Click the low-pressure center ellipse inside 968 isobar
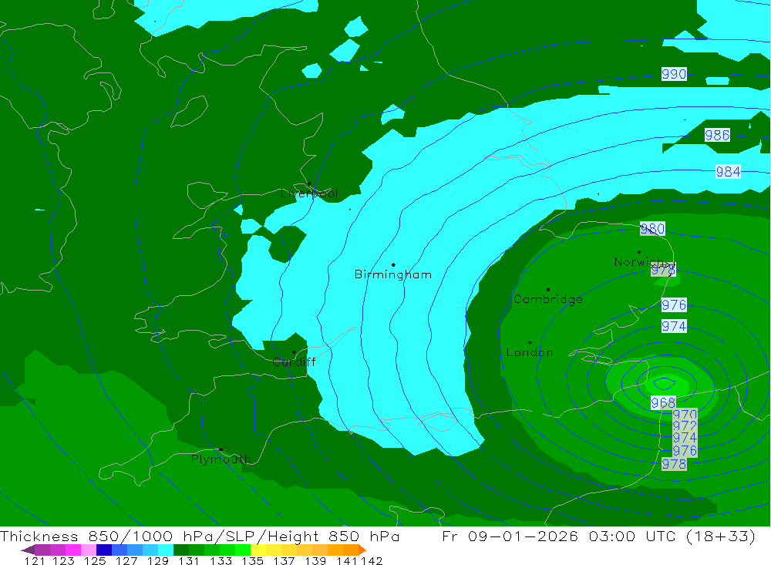 tap(665, 383)
